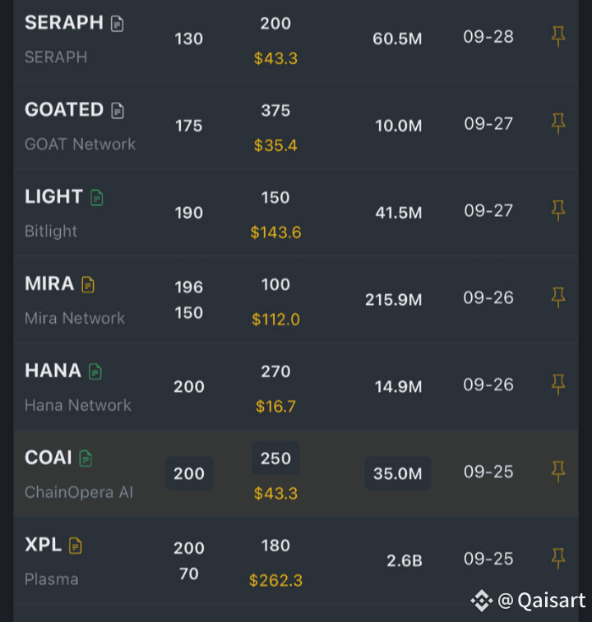Toggle pin for MIRA row
The width and height of the screenshot is (592, 622).
coord(558,297)
